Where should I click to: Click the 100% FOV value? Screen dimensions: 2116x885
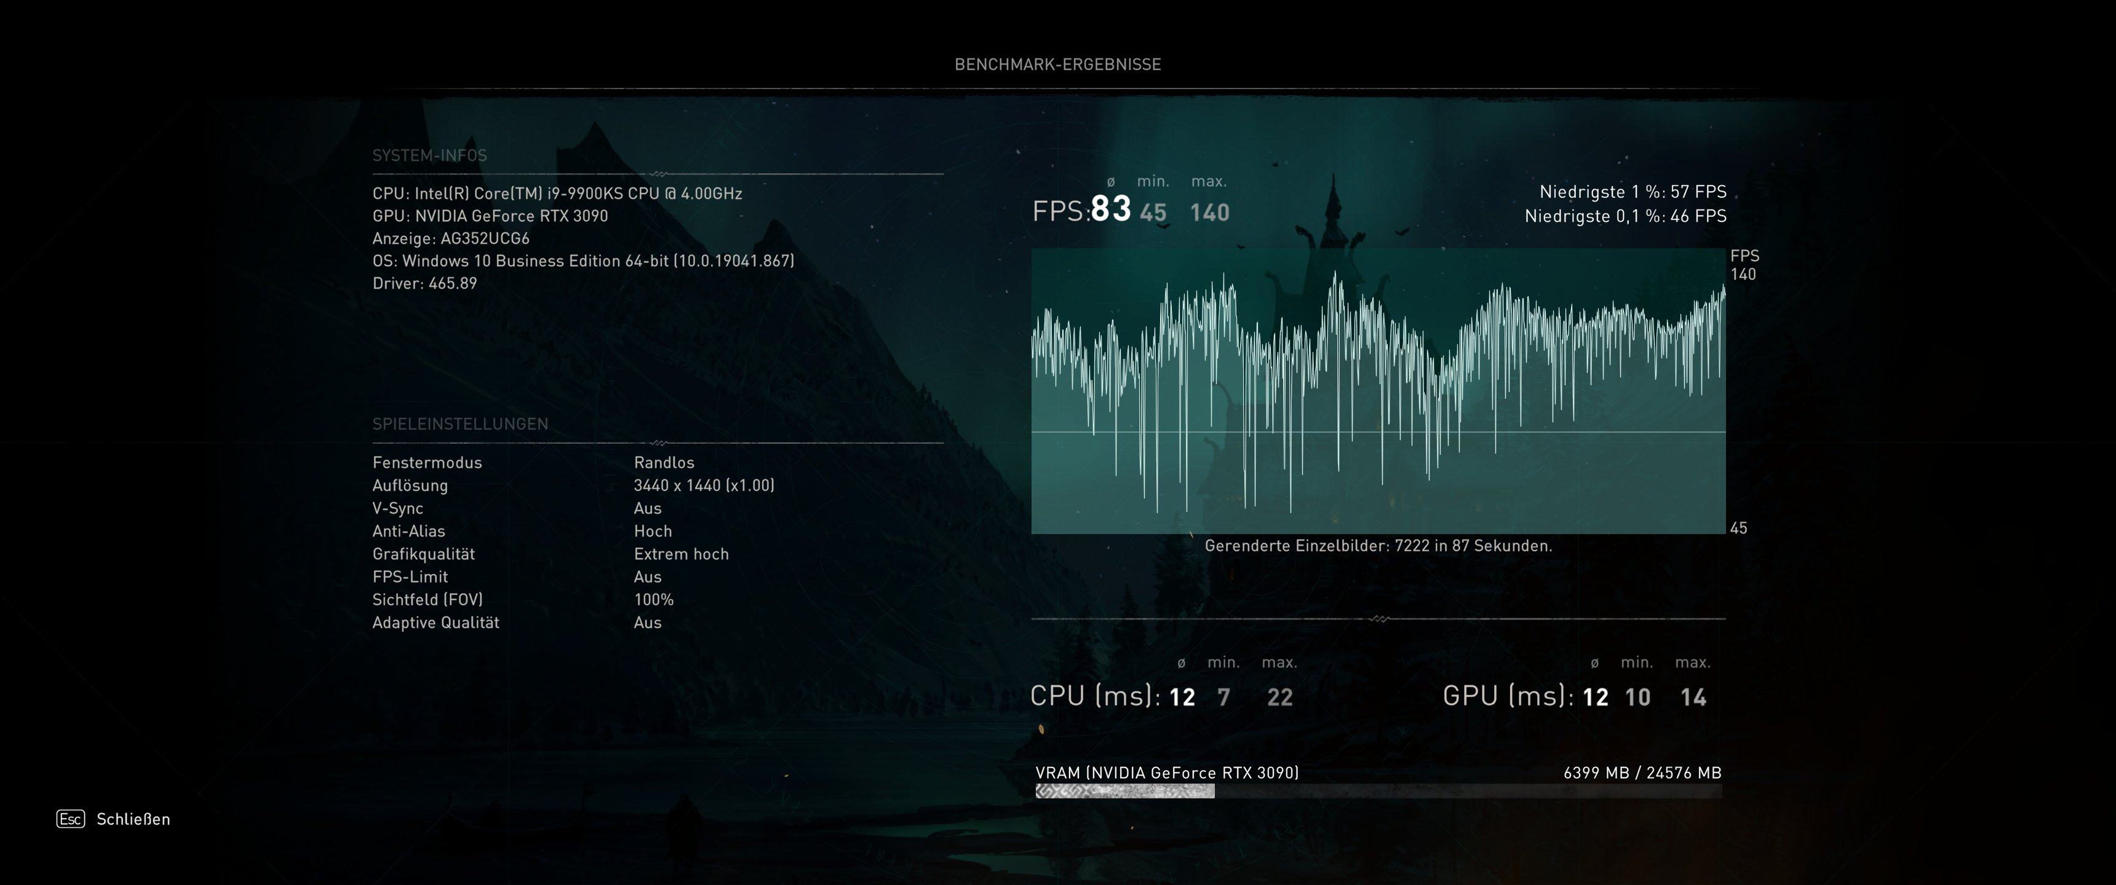(x=653, y=600)
